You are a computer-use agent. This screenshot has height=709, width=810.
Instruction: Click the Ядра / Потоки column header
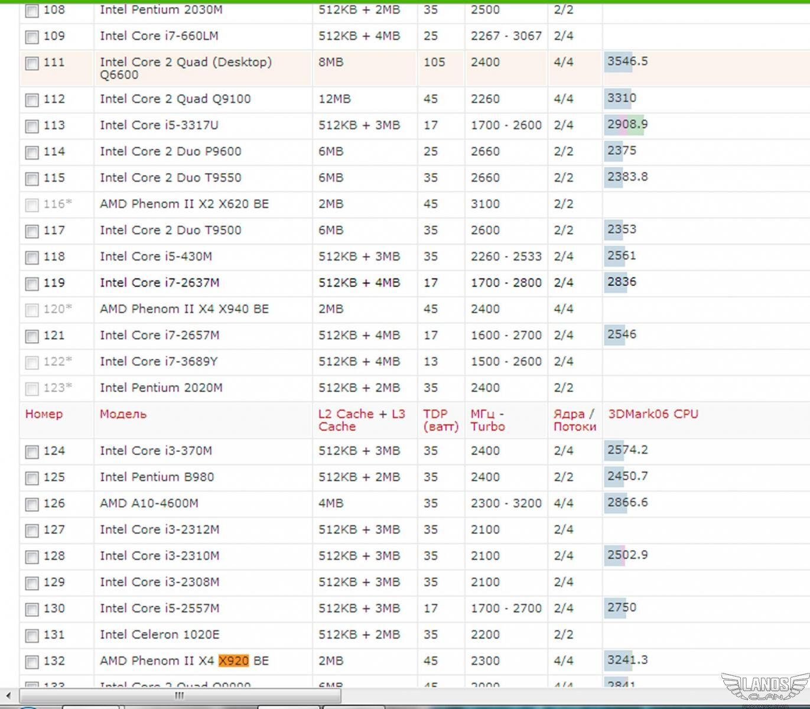(574, 420)
